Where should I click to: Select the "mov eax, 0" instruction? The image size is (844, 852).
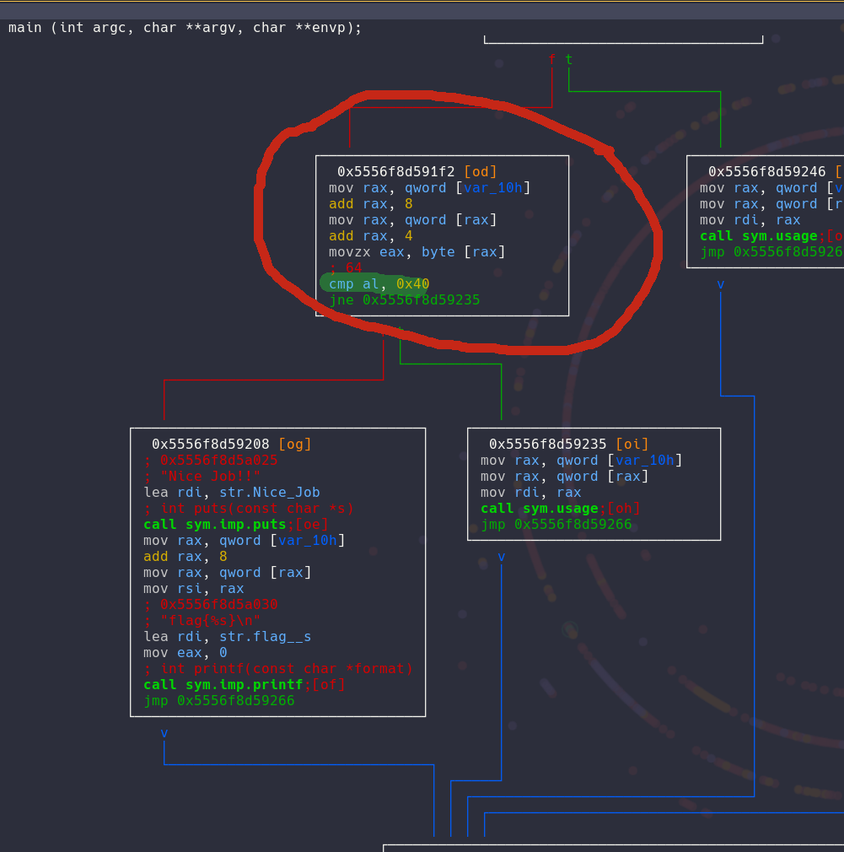point(185,653)
